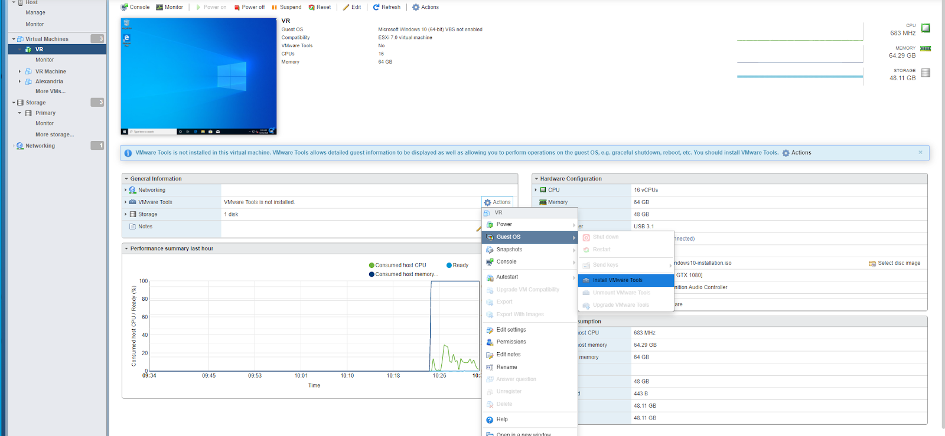Image resolution: width=945 pixels, height=436 pixels.
Task: Open Help from the context menu
Action: point(530,419)
